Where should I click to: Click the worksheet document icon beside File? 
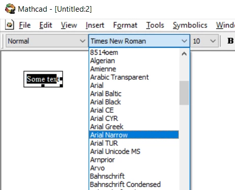click(x=10, y=25)
